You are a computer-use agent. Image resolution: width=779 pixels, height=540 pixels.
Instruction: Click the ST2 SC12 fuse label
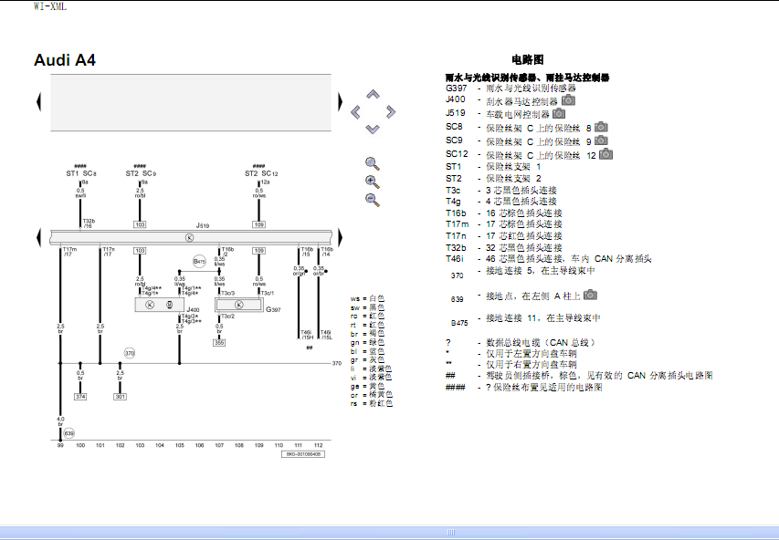coord(261,173)
